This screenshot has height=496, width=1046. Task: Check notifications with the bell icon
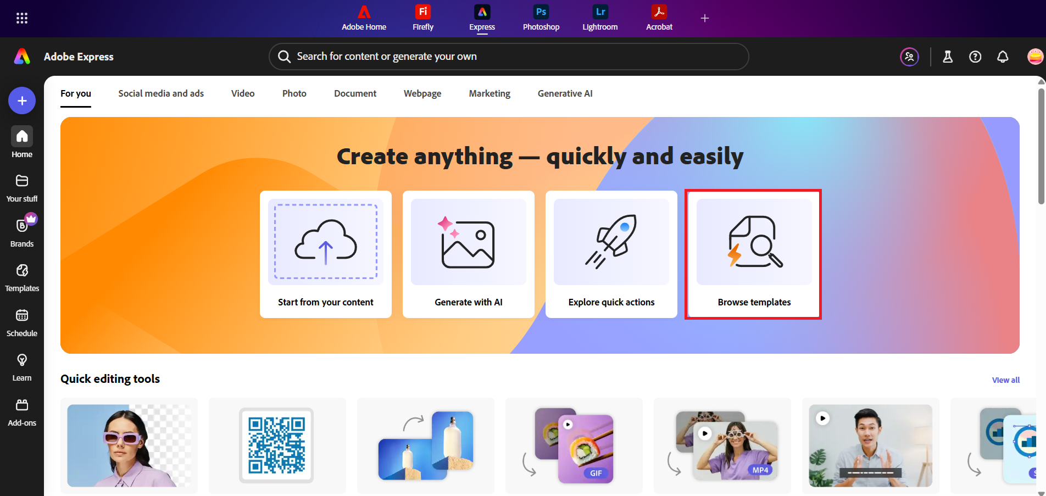tap(1003, 56)
